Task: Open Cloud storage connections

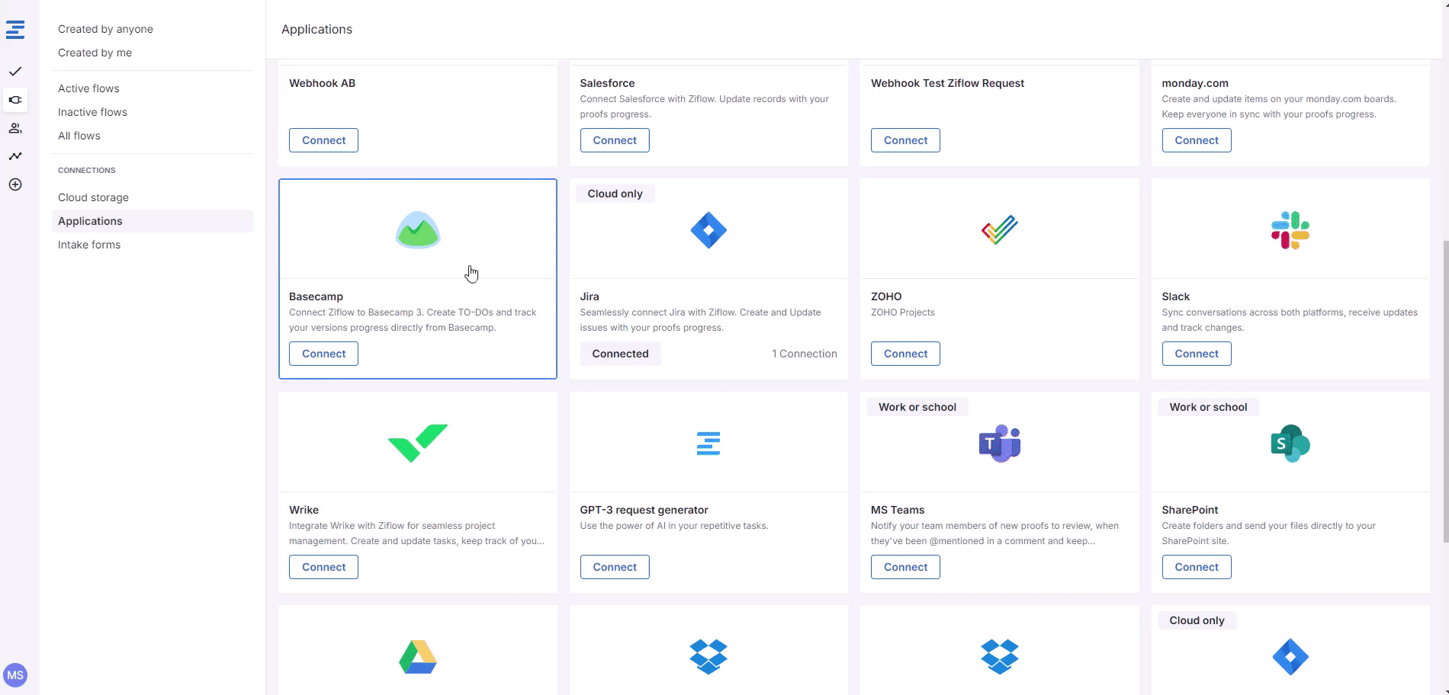Action: pyautogui.click(x=93, y=197)
